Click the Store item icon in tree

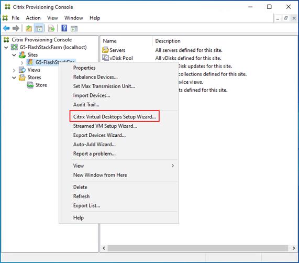click(x=30, y=85)
